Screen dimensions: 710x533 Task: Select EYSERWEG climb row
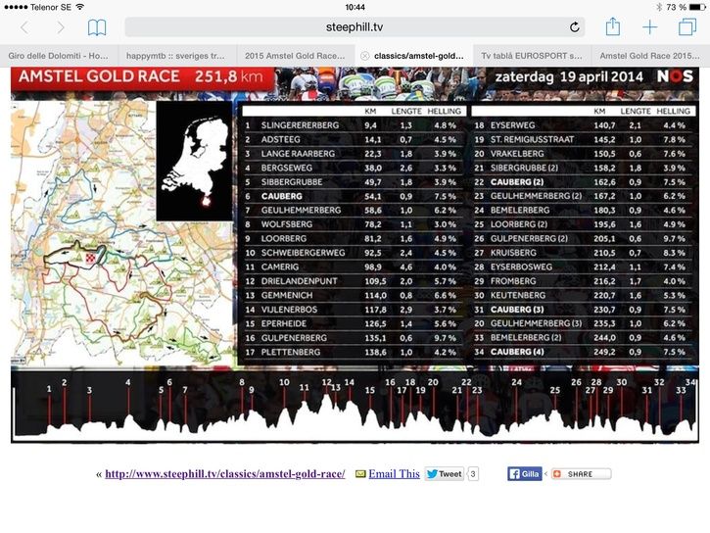[x=584, y=125]
